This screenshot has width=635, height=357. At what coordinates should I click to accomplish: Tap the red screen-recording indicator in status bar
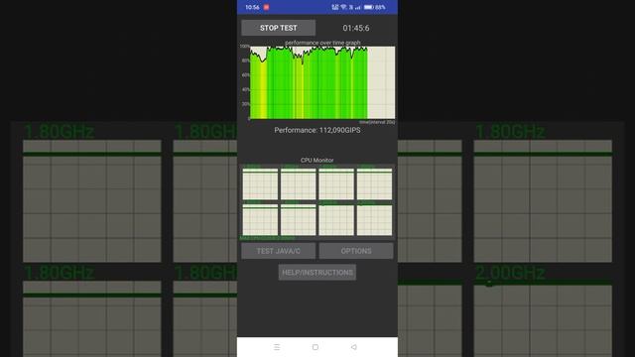pos(266,7)
